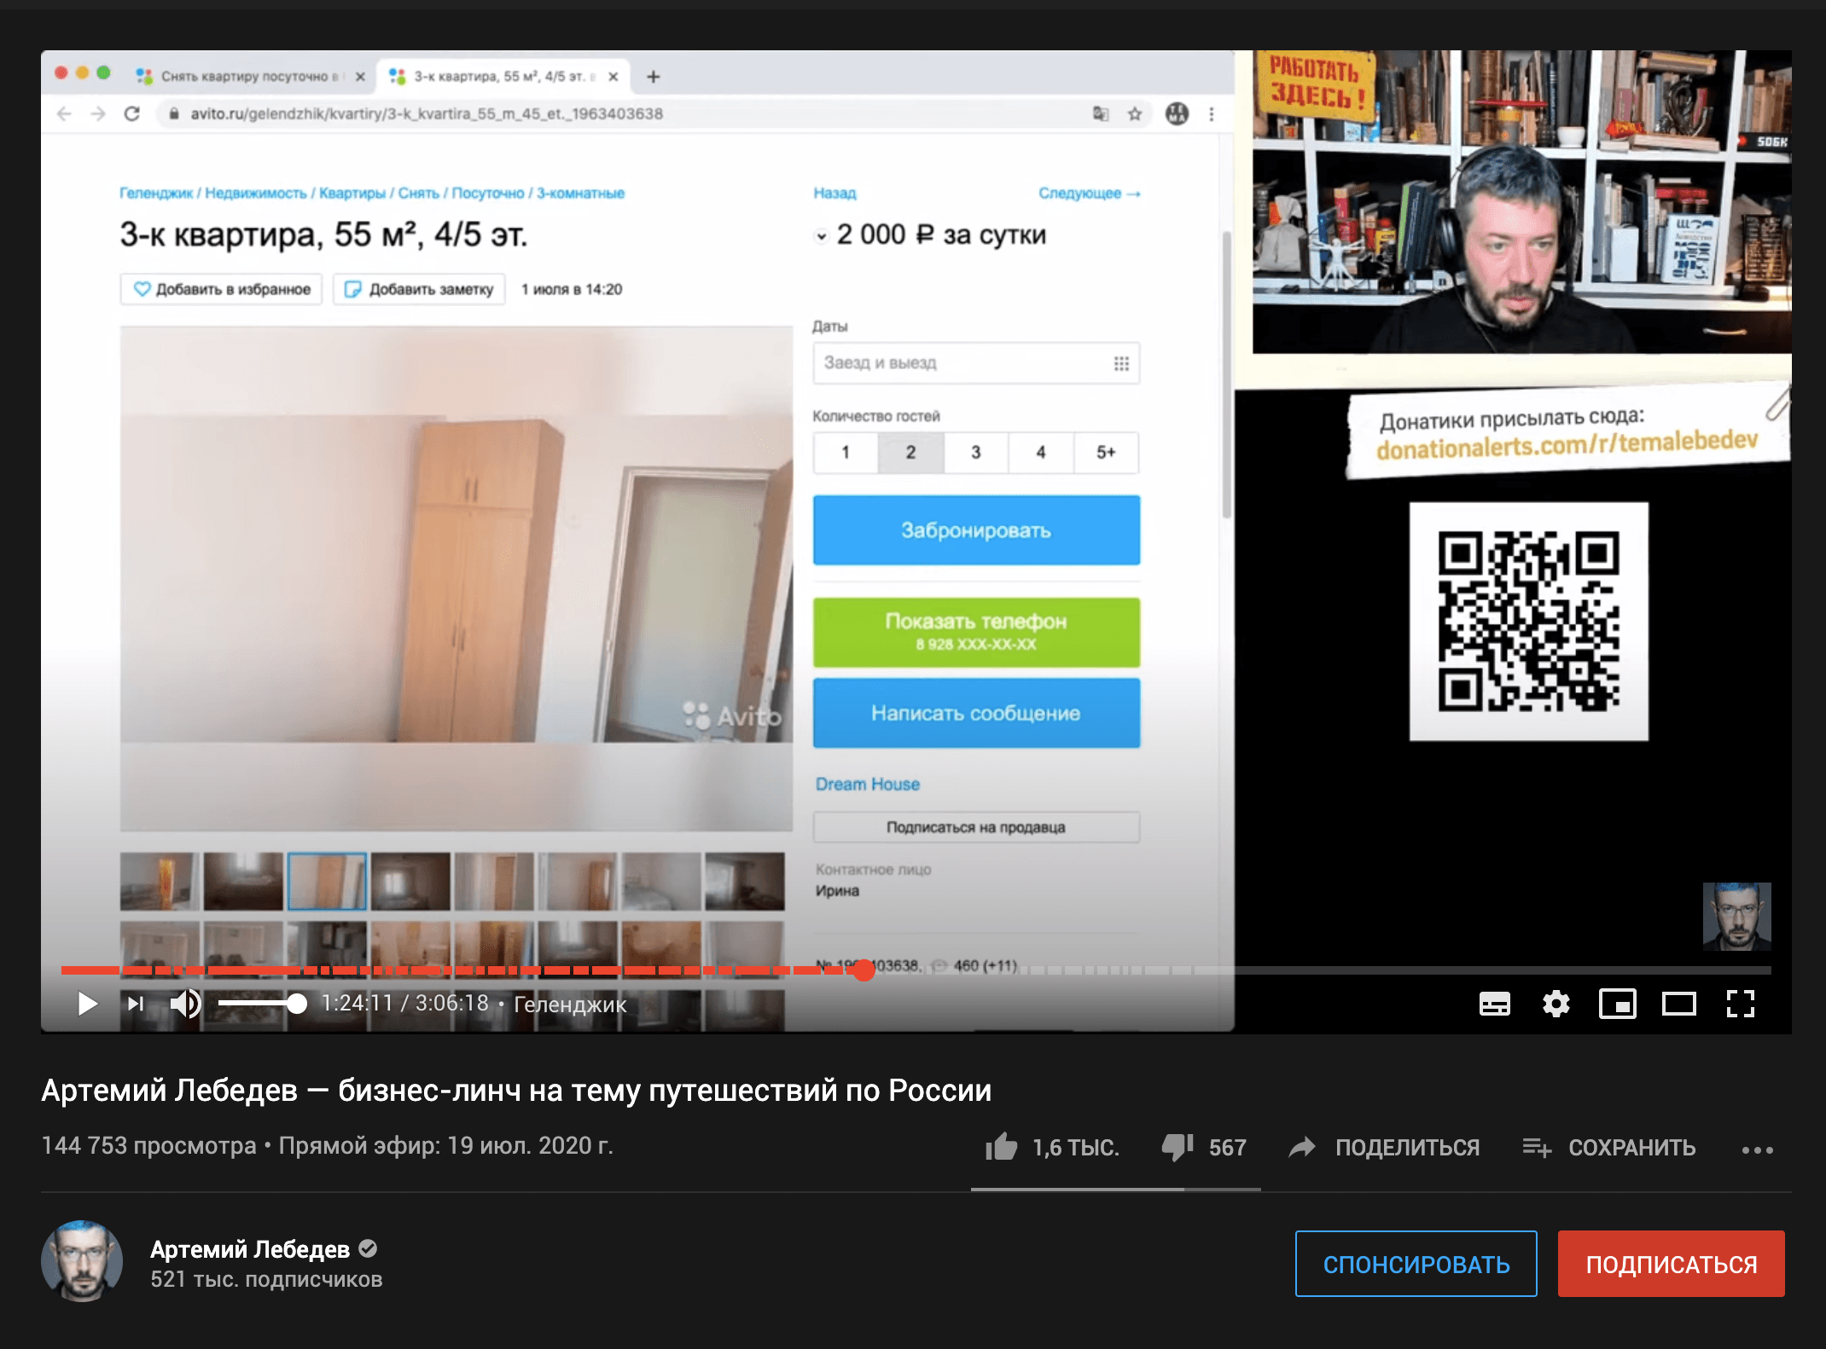Click the Геленджик chapter label
The image size is (1826, 1349).
click(570, 1004)
